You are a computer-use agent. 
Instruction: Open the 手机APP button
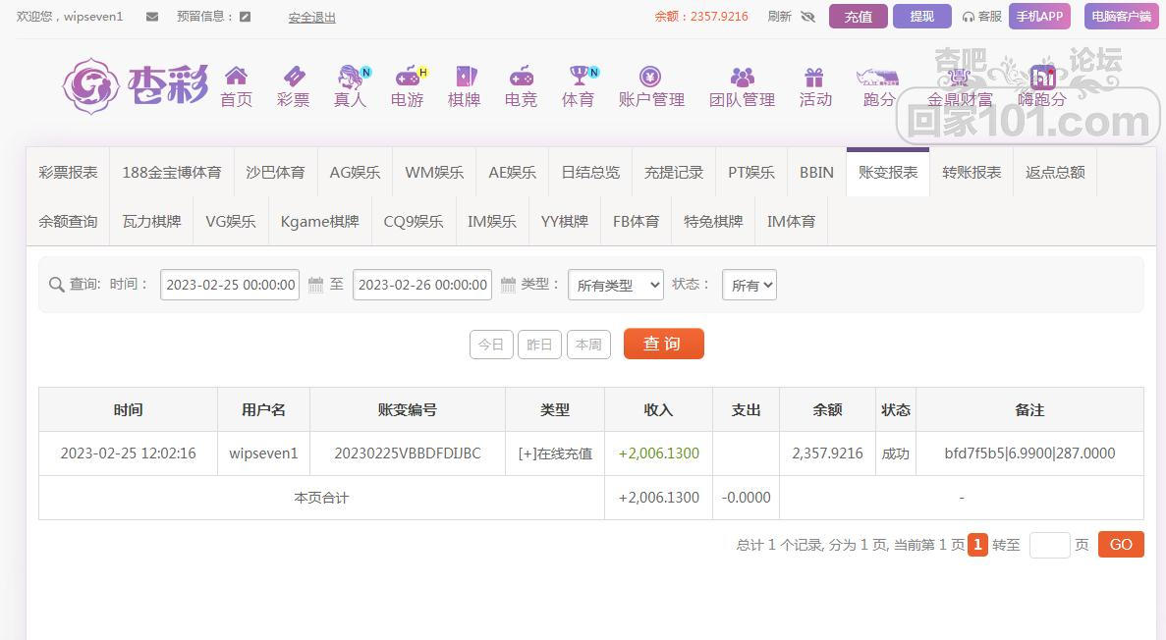point(1039,17)
